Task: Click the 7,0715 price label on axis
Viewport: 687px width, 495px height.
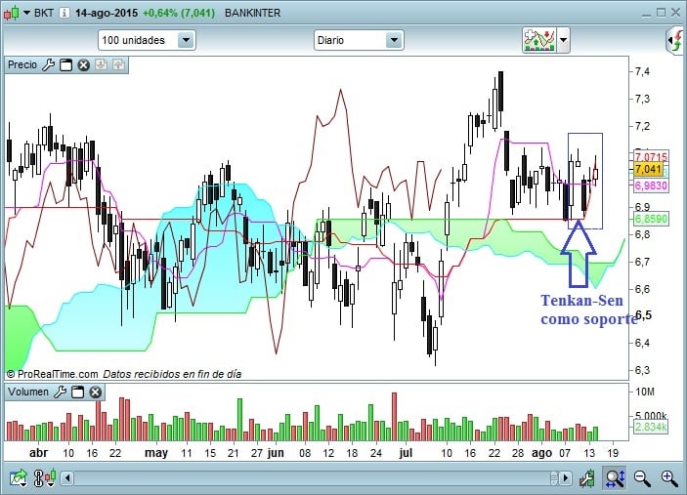Action: (651, 156)
